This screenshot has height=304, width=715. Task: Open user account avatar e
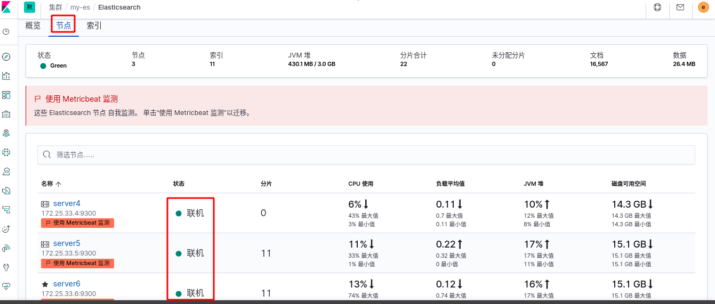(703, 7)
